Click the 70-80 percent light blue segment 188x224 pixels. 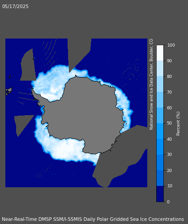click(160, 84)
